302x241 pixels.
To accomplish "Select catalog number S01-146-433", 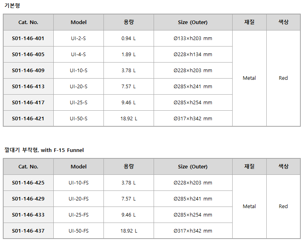I will [x=28, y=215].
